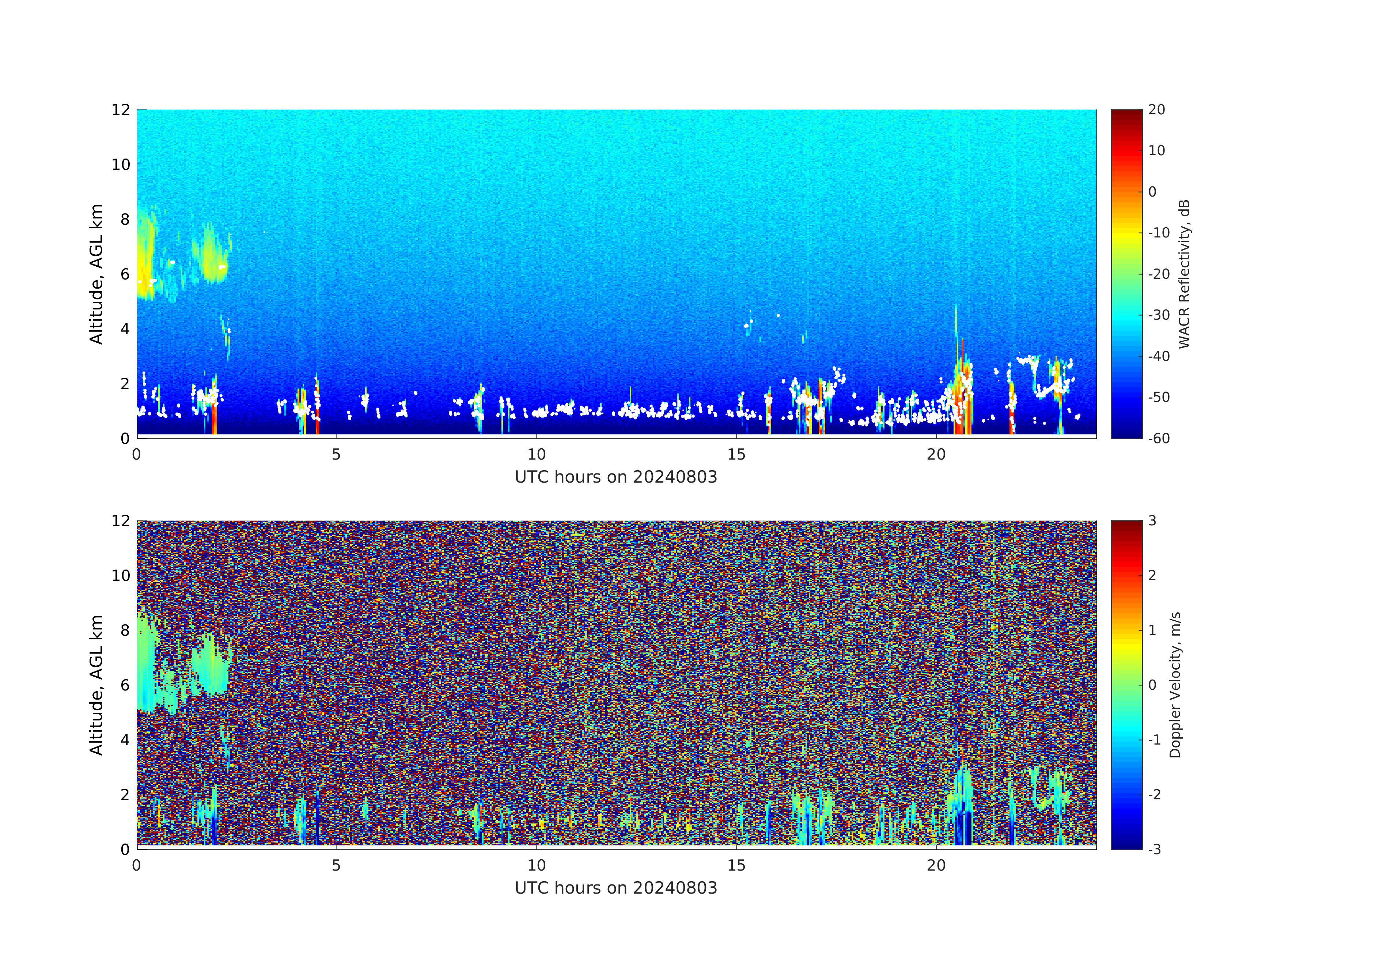Click the x-axis tick label 10 under the reflectivity plot

[x=536, y=454]
